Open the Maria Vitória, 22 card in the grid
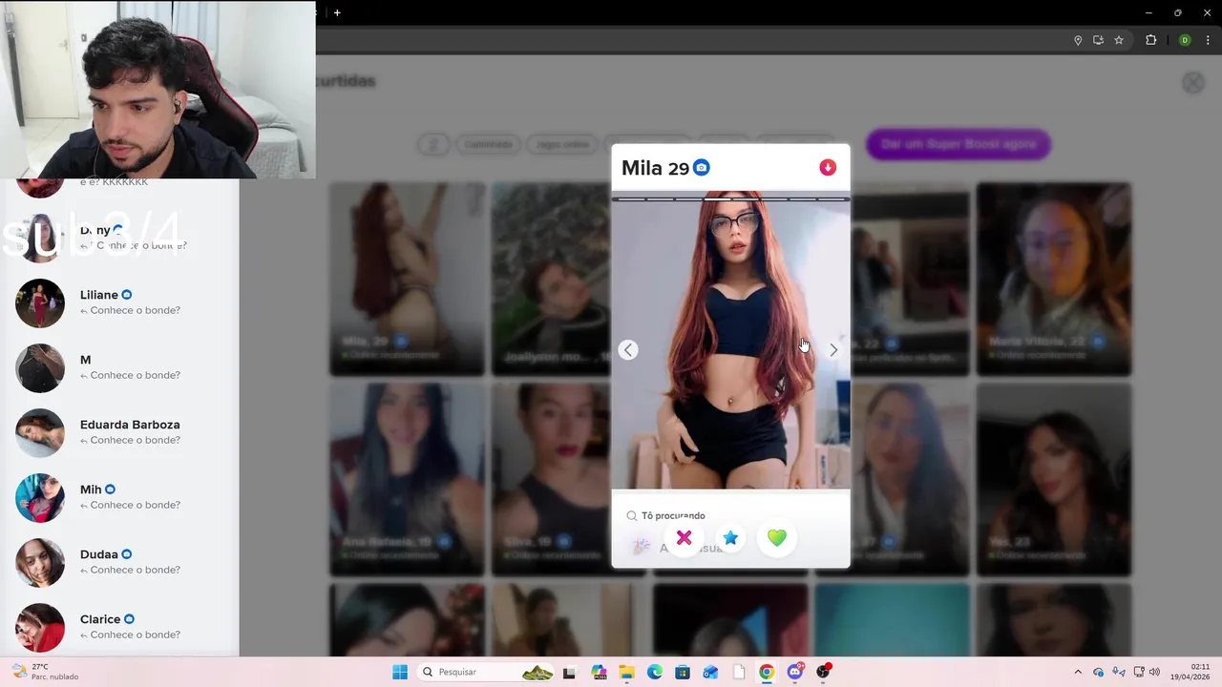 1054,279
